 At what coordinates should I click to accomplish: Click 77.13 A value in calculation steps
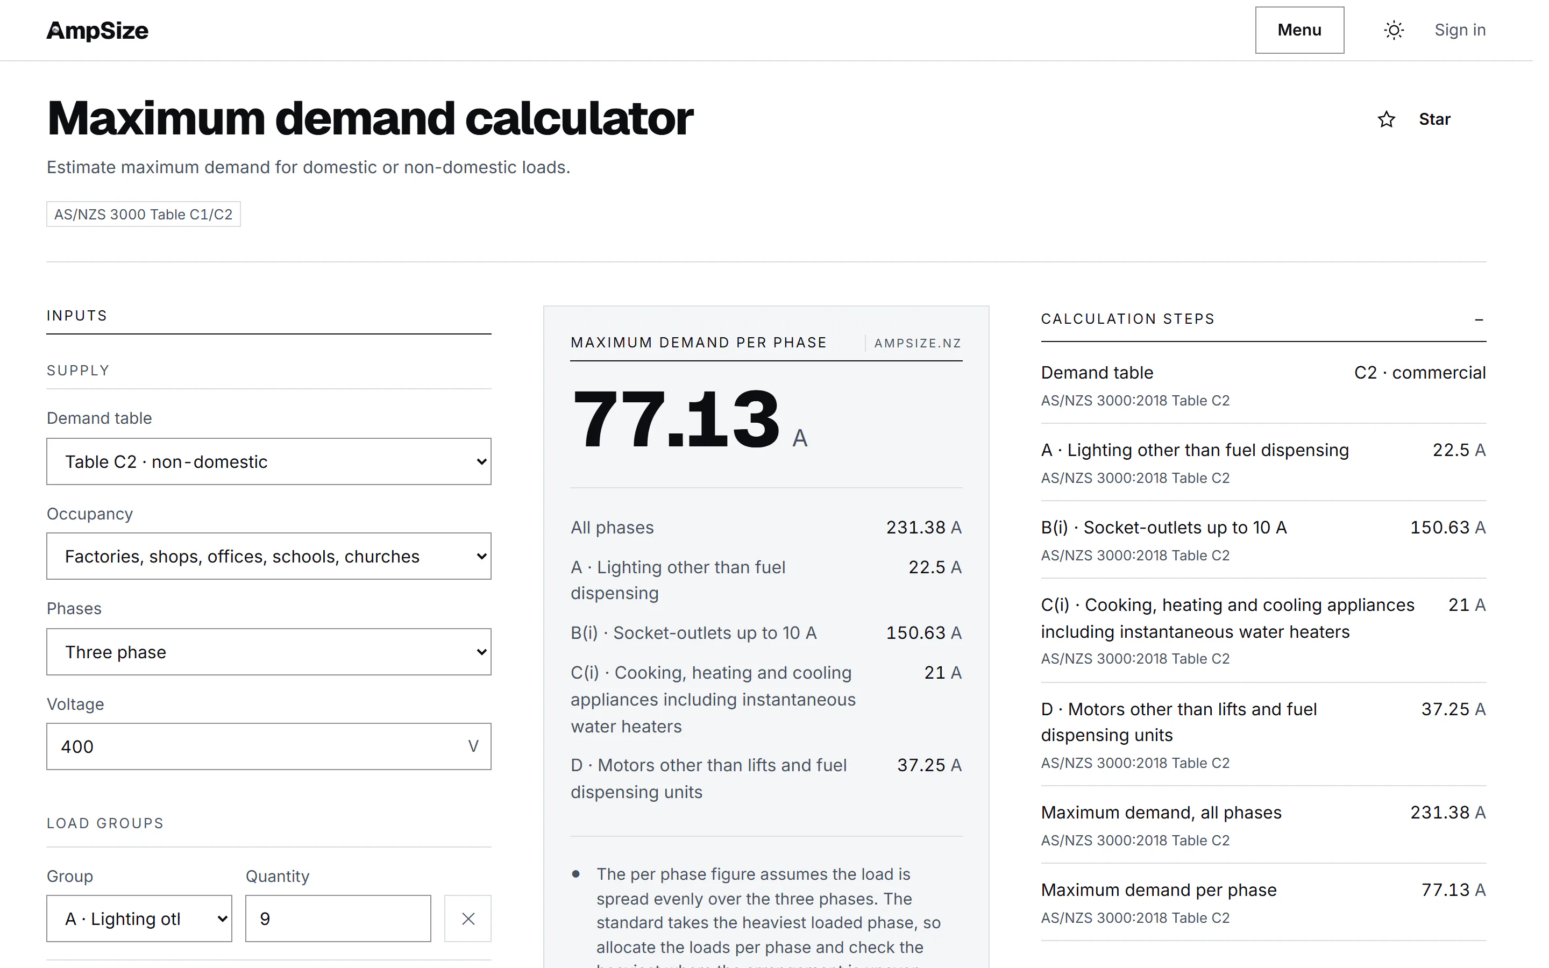click(x=1453, y=890)
